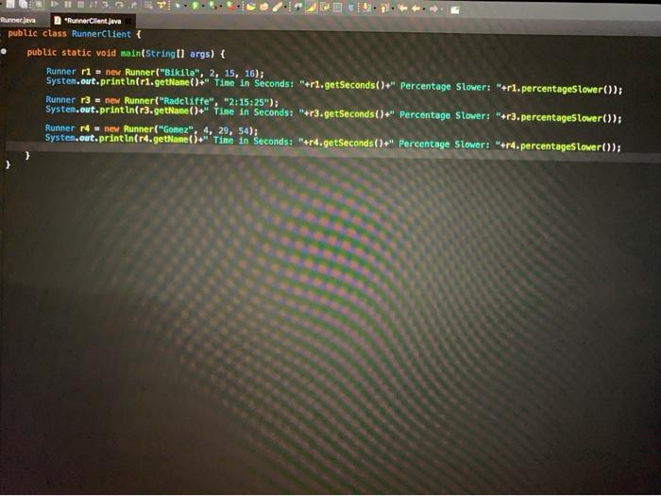Open the Debug configurations dropdown arrow
Viewport: 661px width, 496px height.
[185, 6]
